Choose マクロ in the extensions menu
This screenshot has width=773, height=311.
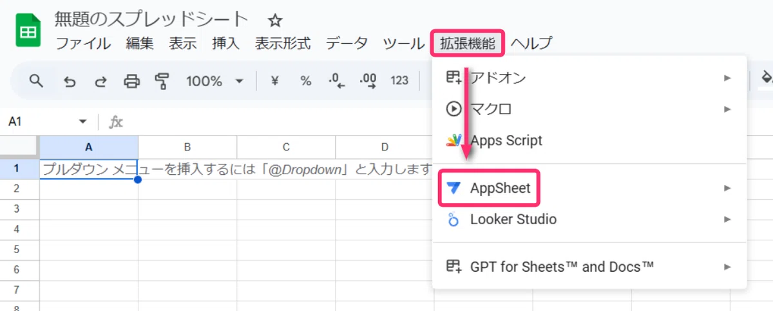click(x=589, y=109)
